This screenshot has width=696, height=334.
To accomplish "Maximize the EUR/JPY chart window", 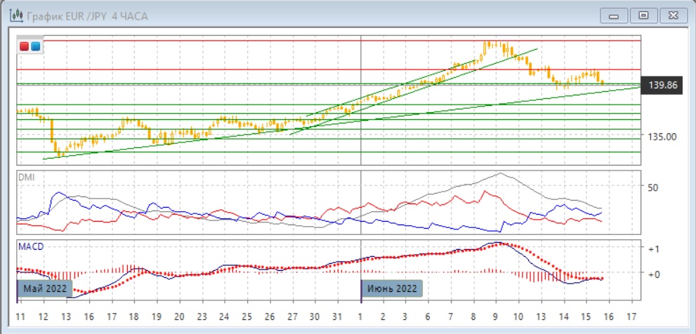I will (643, 16).
